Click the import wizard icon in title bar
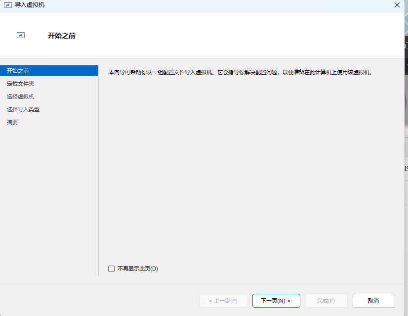408x316 pixels. (7, 5)
